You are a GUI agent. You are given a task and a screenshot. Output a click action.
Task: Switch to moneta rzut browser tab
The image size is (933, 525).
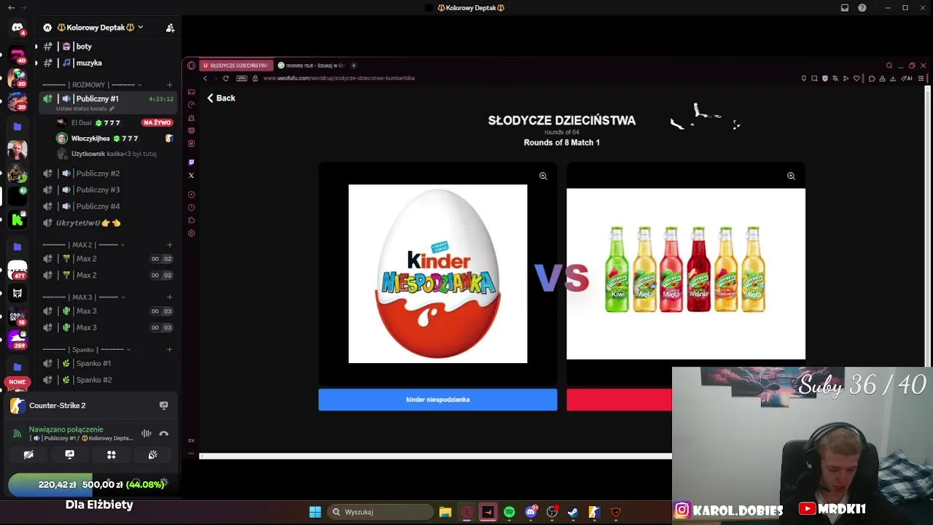point(311,66)
